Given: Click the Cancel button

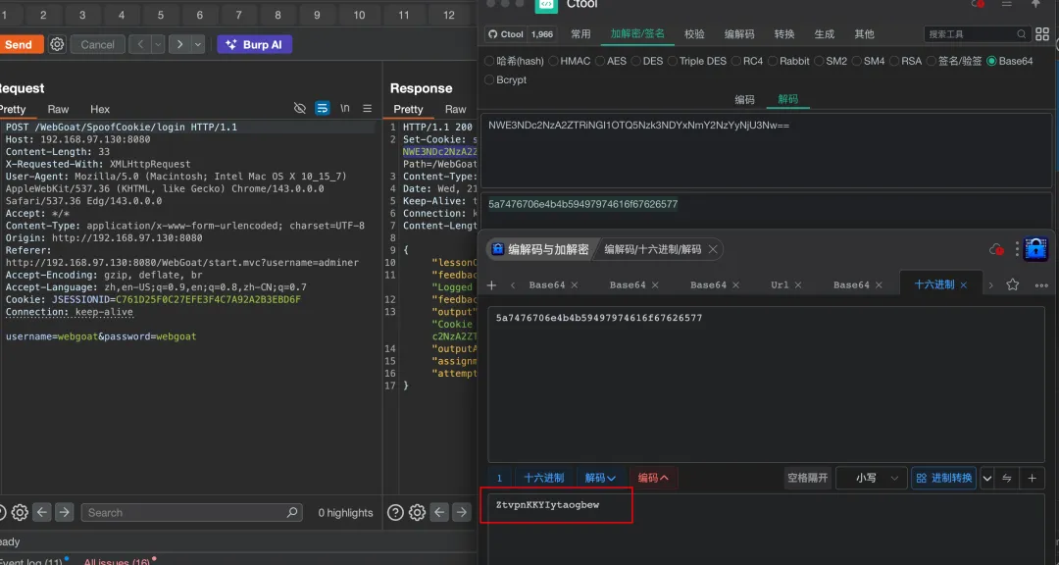Looking at the screenshot, I should (97, 44).
